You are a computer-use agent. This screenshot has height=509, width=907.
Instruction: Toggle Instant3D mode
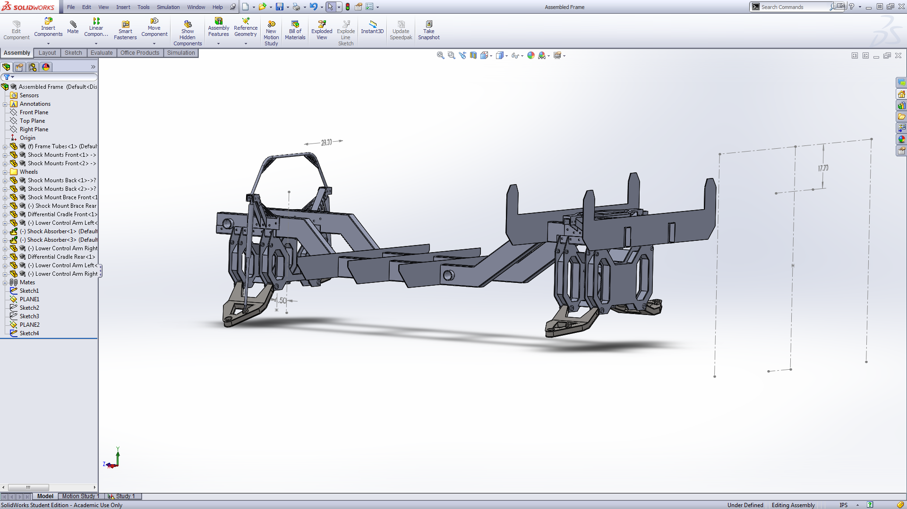tap(372, 27)
